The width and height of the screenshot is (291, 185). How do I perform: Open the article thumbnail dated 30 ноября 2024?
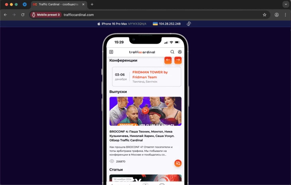145,178
